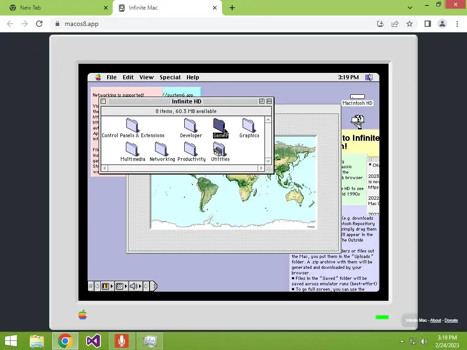This screenshot has height=350, width=467.
Task: Open File Explorer from the taskbar
Action: (37, 341)
